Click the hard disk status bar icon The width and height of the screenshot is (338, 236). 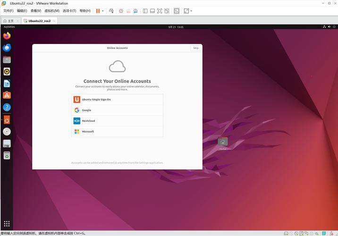(x=286, y=234)
